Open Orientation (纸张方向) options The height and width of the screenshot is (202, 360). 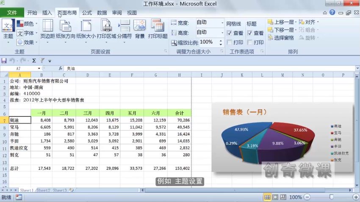[x=65, y=31]
